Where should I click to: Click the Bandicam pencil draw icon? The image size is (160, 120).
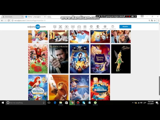124,16
